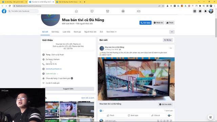Open the Watch video icon
This screenshot has width=217, height=122.
pos(92,11)
